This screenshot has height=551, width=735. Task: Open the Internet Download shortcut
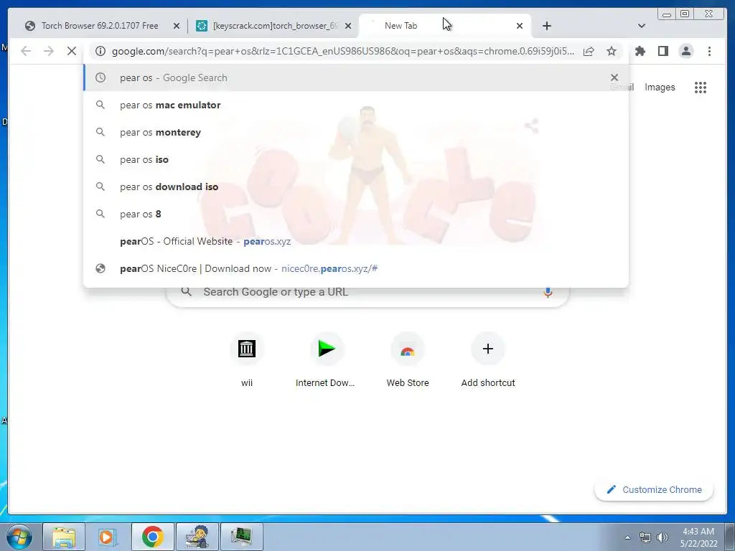pos(327,360)
